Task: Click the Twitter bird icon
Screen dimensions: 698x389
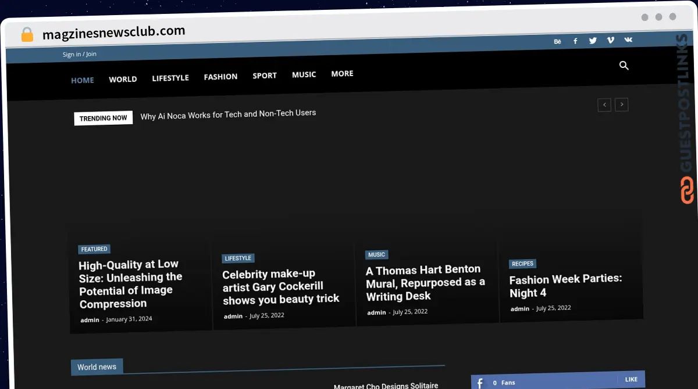Action: (593, 41)
